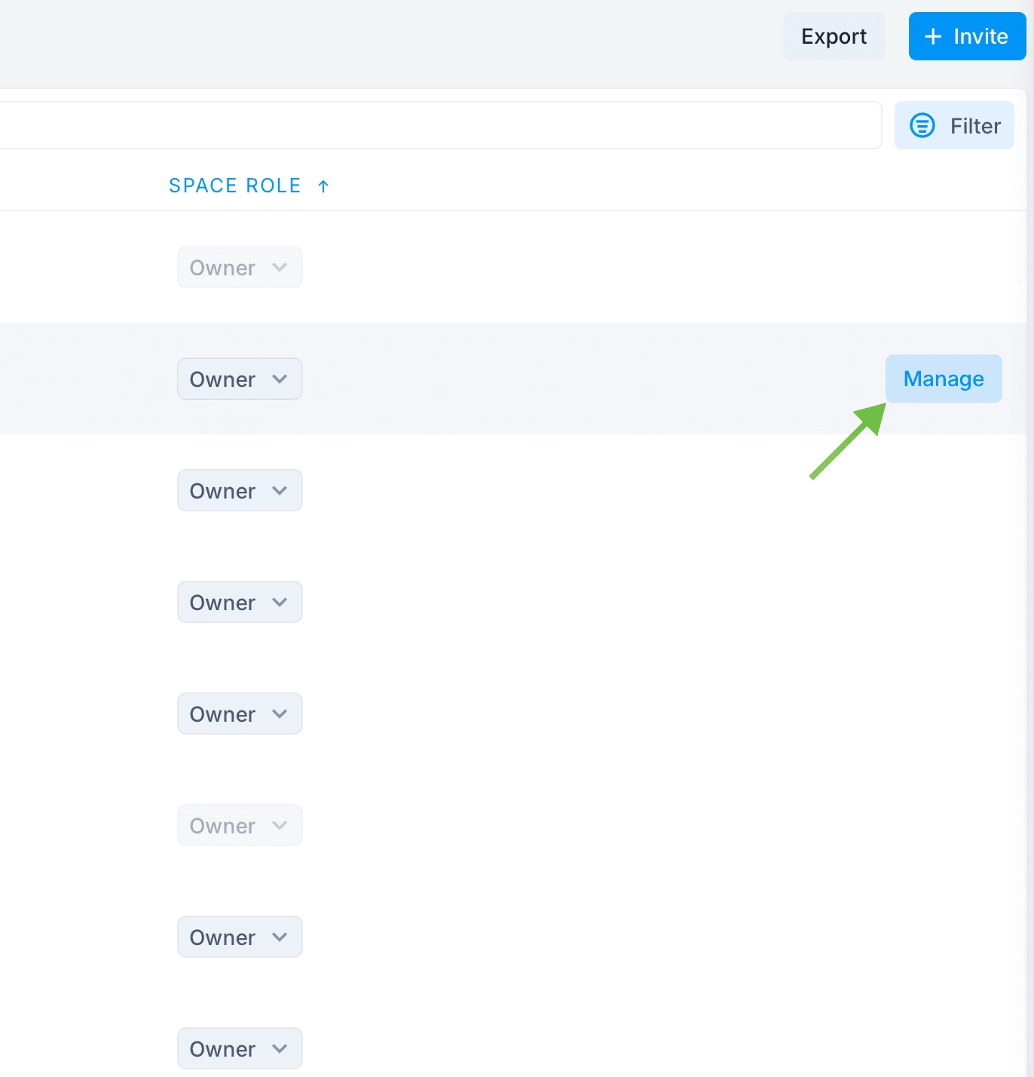Click the Owner label in the seventh row

(x=222, y=937)
